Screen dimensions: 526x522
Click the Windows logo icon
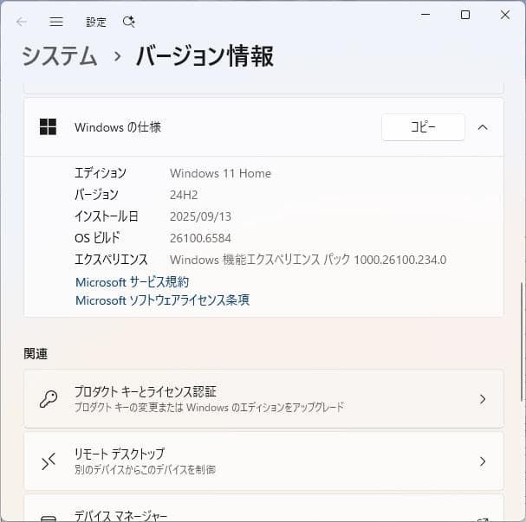tap(48, 127)
